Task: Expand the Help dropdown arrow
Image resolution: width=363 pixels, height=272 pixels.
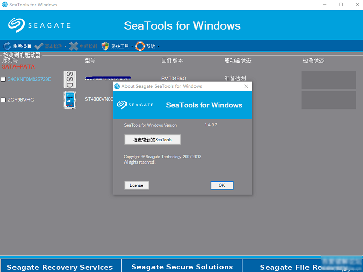Action: pos(158,46)
